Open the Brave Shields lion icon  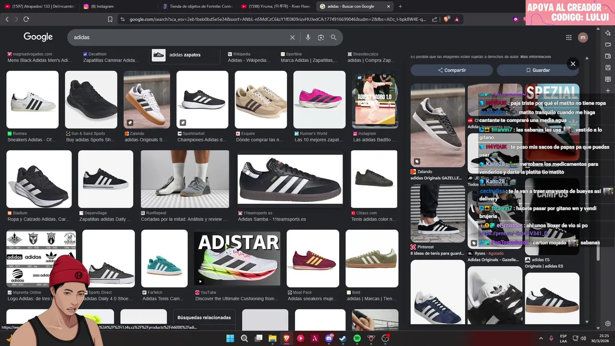446,19
